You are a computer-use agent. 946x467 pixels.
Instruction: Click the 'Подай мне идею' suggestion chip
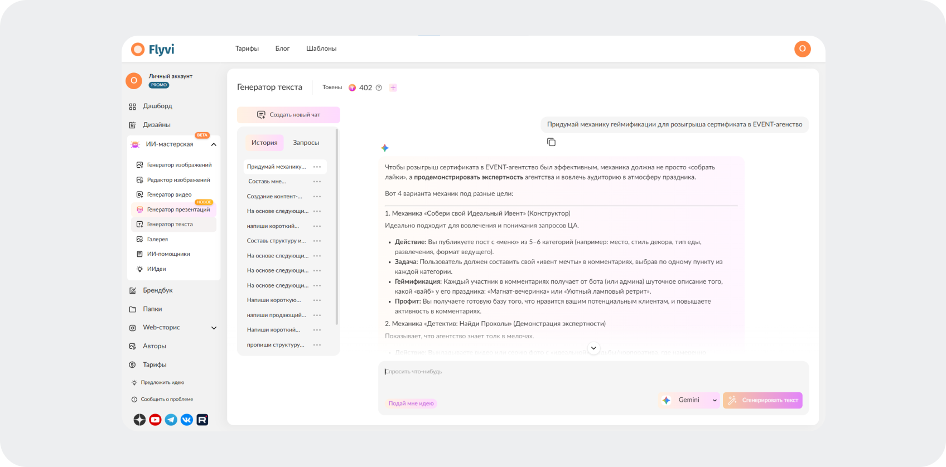click(411, 403)
